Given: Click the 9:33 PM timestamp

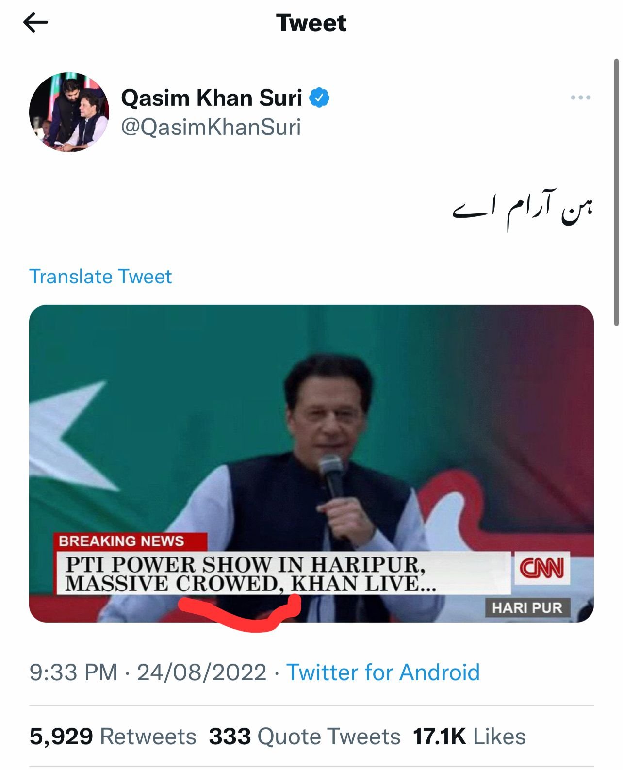Looking at the screenshot, I should 73,672.
